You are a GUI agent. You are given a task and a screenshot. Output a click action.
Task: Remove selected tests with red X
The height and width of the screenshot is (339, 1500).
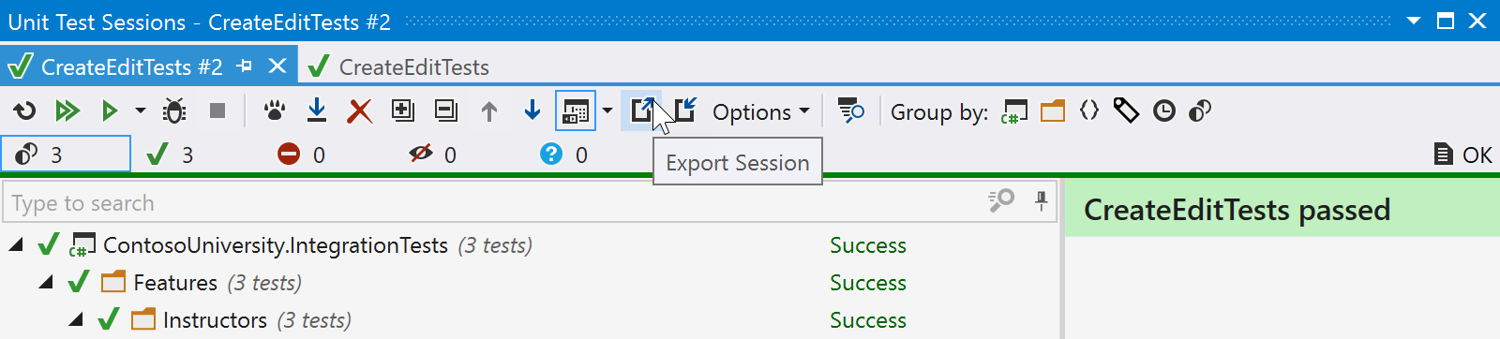(359, 111)
